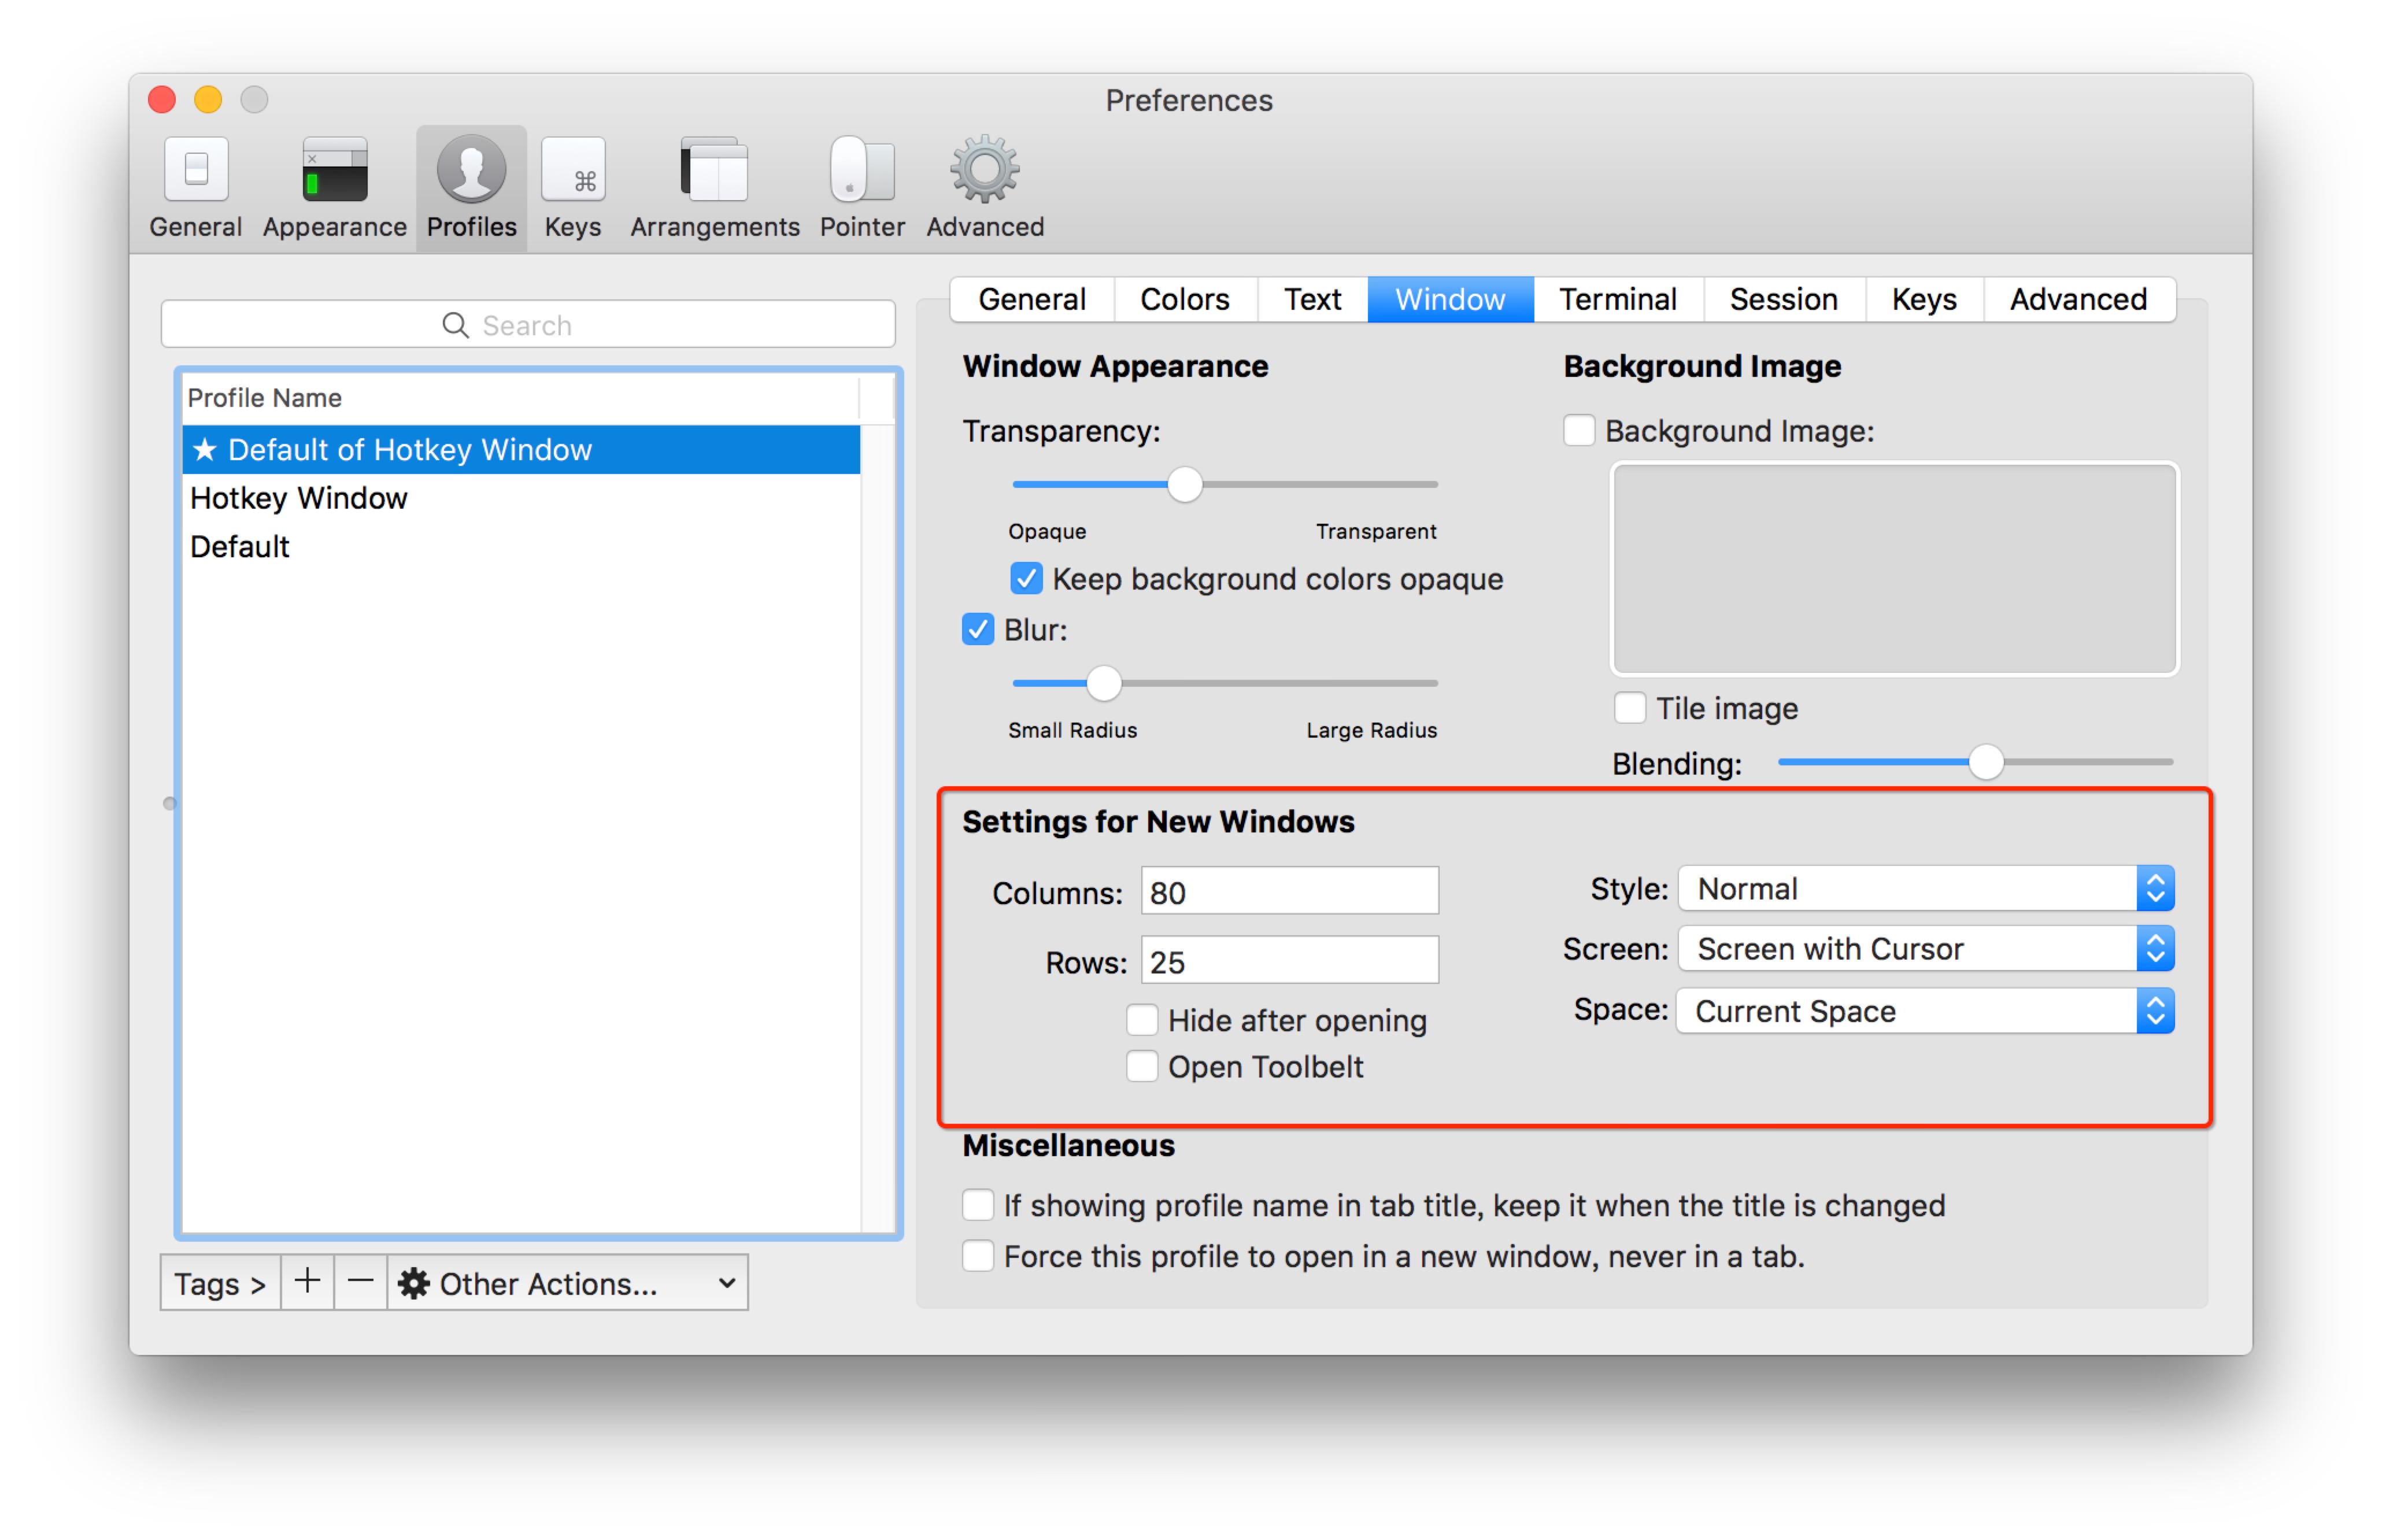This screenshot has width=2382, height=1540.
Task: Open the Space dropdown showing Current Space
Action: [1924, 1011]
